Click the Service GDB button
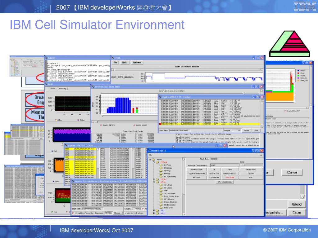 (x=251, y=170)
